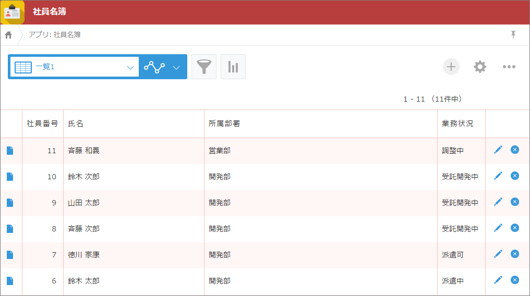
Task: Pin the app using pushpin icon
Action: pyautogui.click(x=513, y=35)
